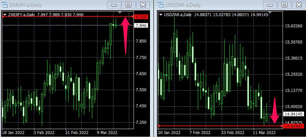Screen dimensions: 306x137
Task: Click the 15.38015 price scale value
Action: point(293,58)
